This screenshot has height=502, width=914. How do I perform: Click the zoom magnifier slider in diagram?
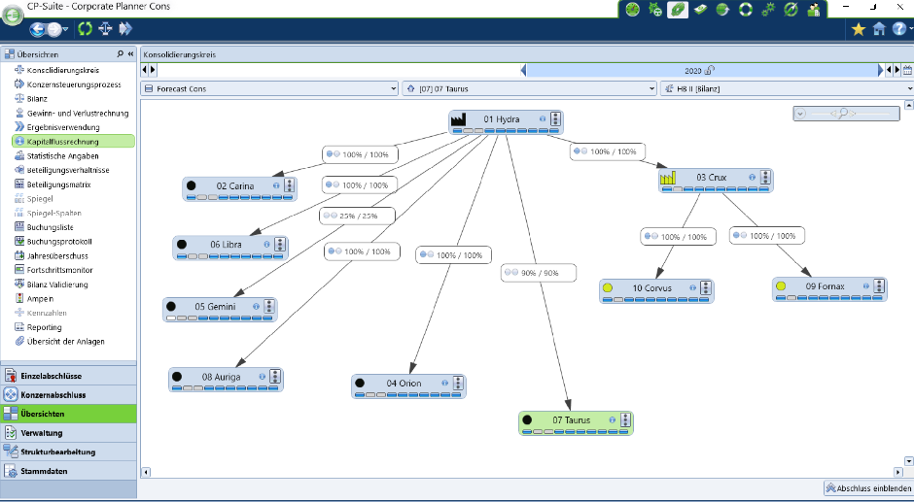(x=842, y=113)
